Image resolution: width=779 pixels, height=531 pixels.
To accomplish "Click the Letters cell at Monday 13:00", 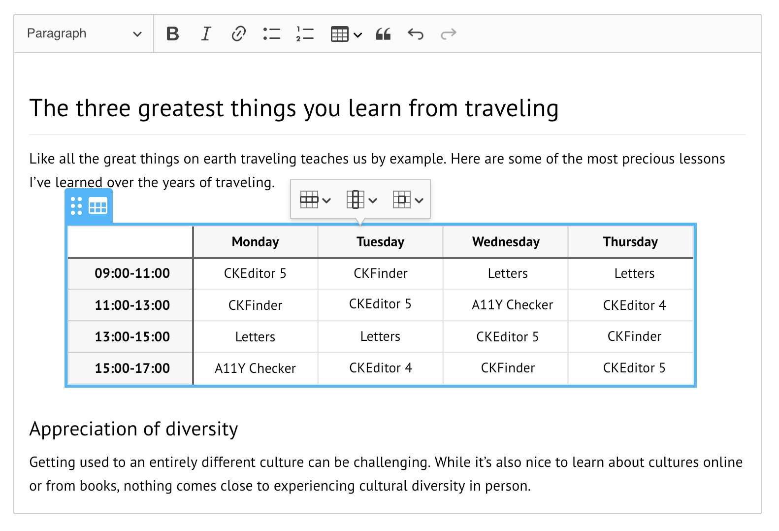I will click(x=256, y=336).
